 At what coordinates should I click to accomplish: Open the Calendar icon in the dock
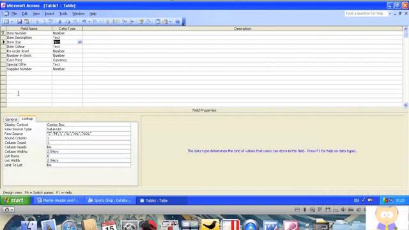point(109,225)
